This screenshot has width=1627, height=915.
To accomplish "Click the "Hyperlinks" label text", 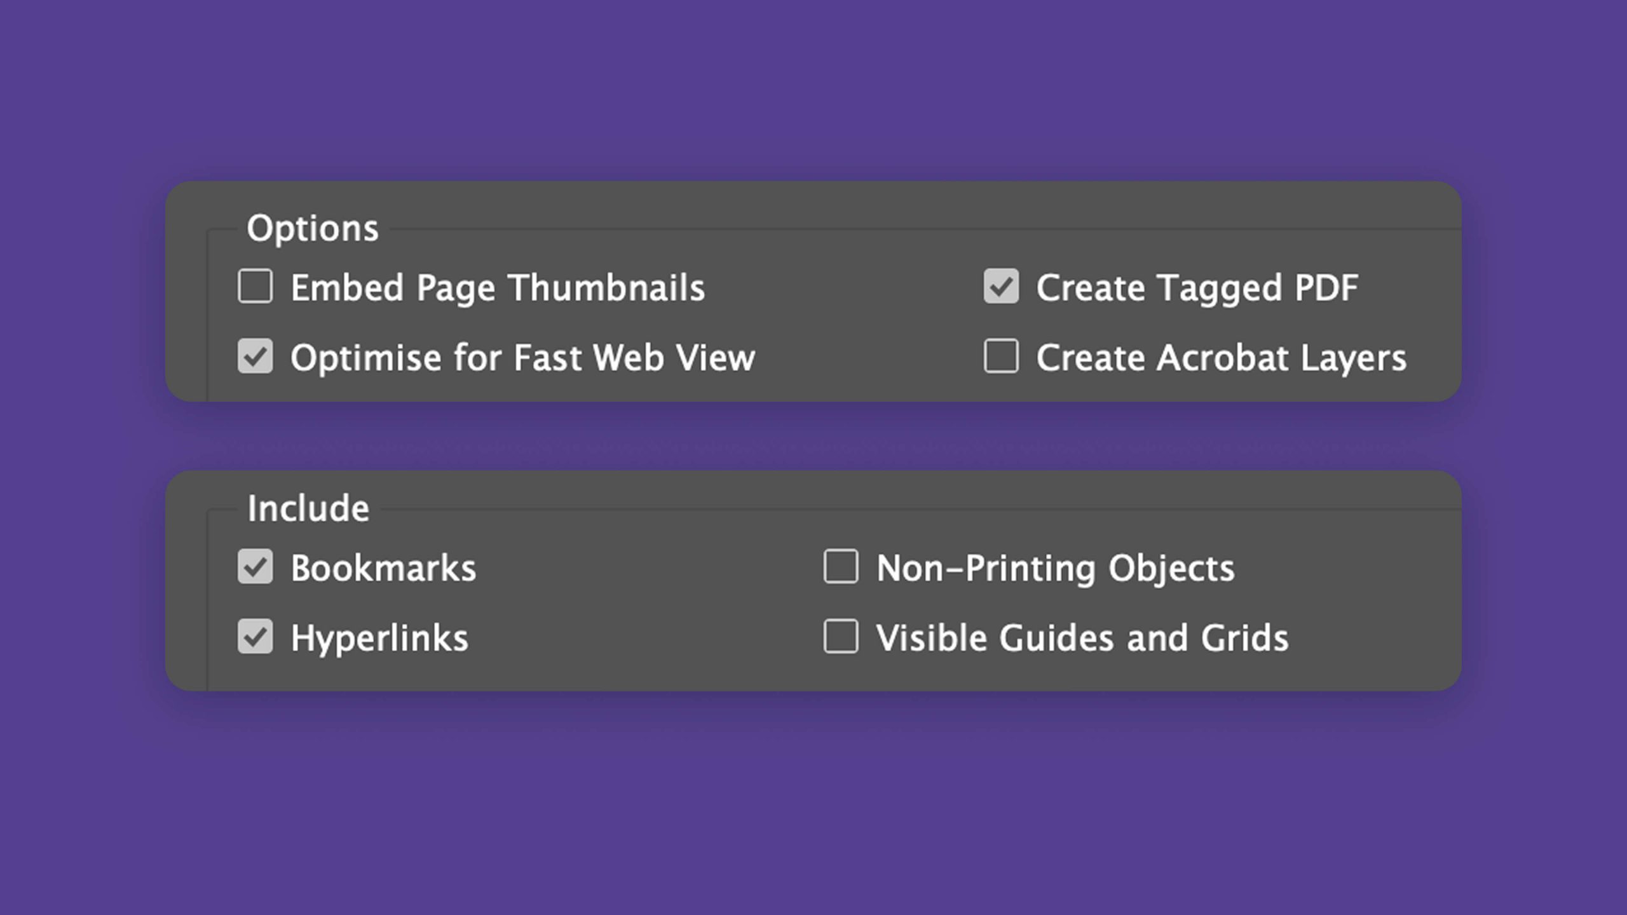I will [x=379, y=638].
